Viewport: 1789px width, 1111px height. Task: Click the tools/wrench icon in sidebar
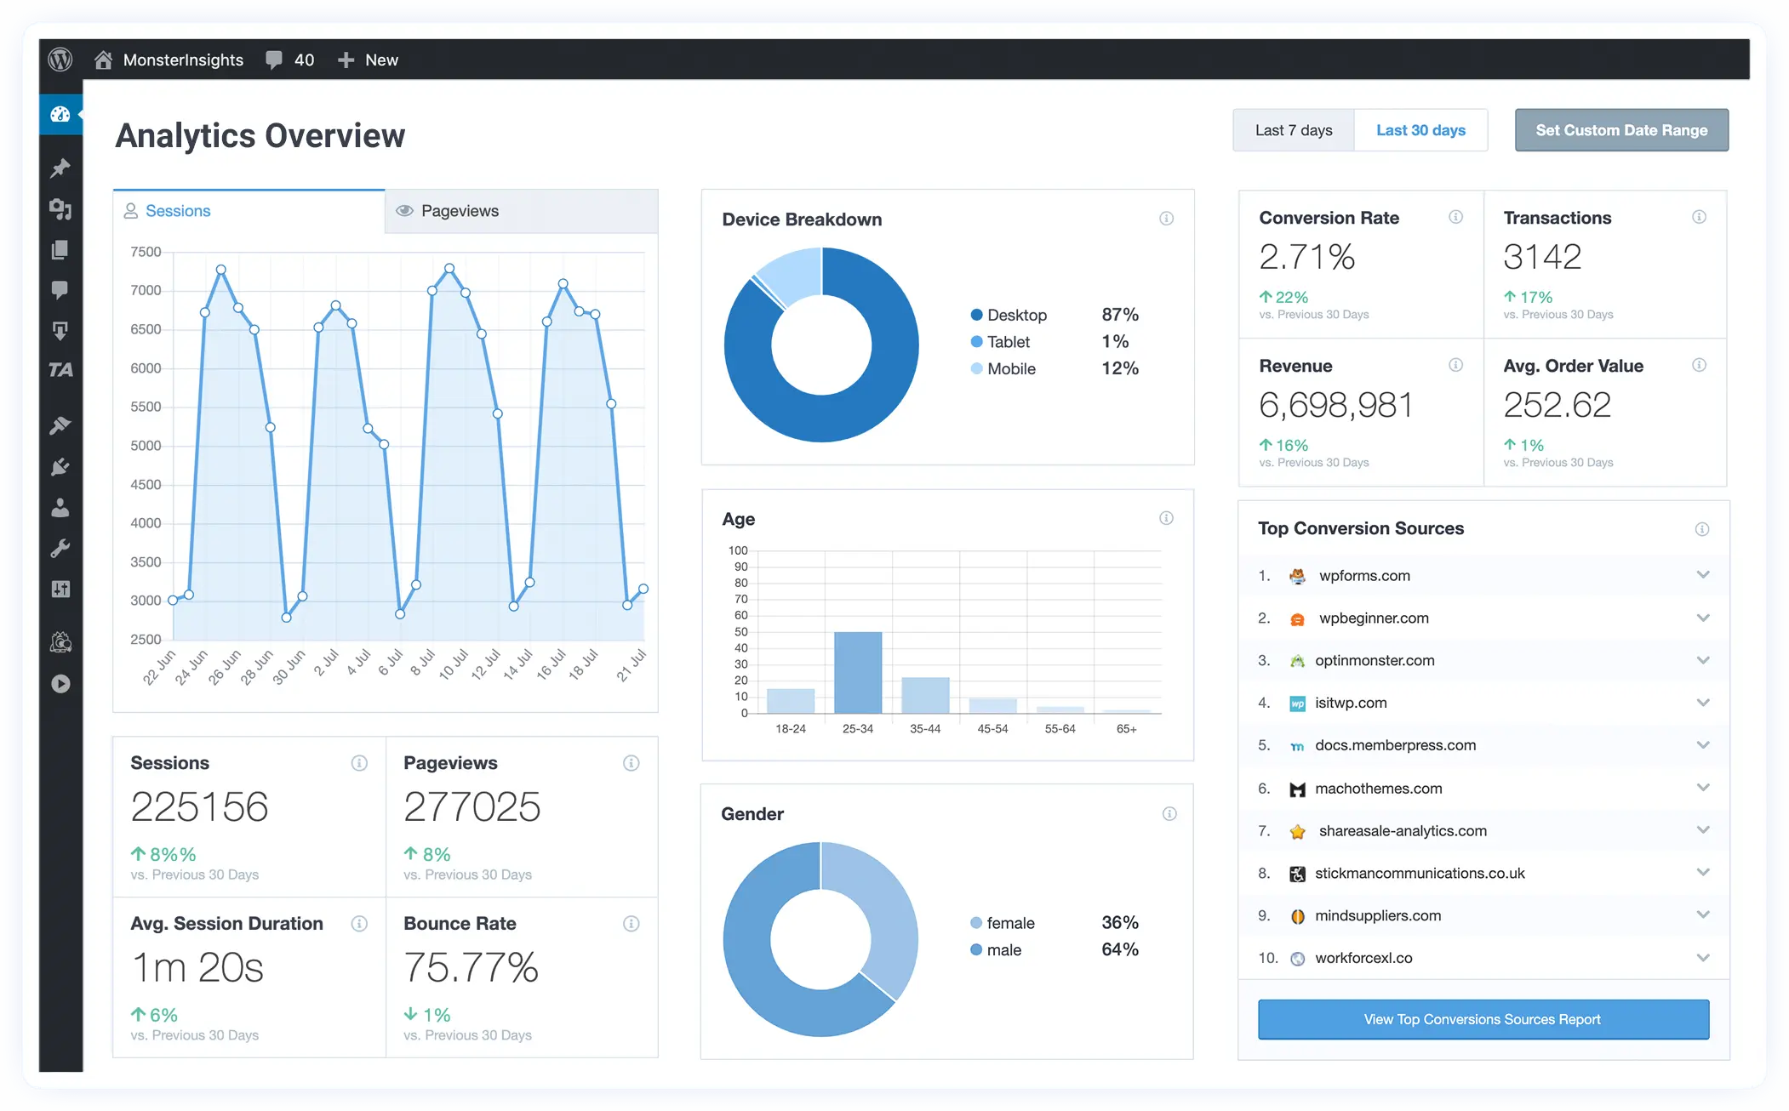pos(60,549)
